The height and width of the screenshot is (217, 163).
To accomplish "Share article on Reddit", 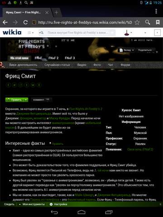I will 21,85.
